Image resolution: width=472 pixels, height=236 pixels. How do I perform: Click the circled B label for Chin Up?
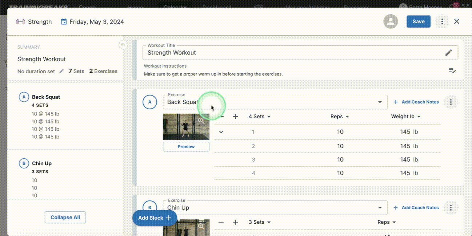point(150,207)
